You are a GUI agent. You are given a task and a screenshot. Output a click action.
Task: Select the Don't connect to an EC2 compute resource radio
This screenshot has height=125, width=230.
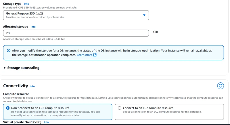coord(8,108)
